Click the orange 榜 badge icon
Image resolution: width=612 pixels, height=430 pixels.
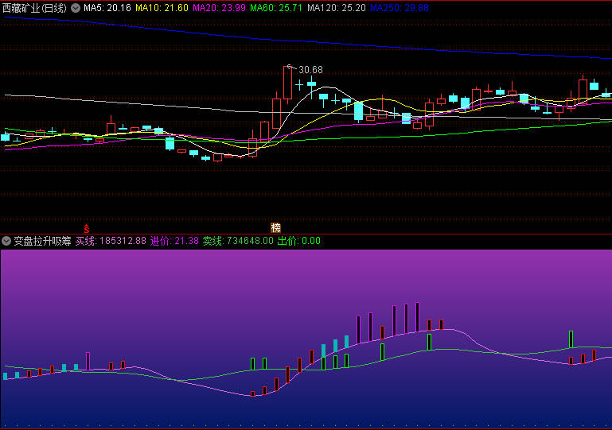point(275,228)
